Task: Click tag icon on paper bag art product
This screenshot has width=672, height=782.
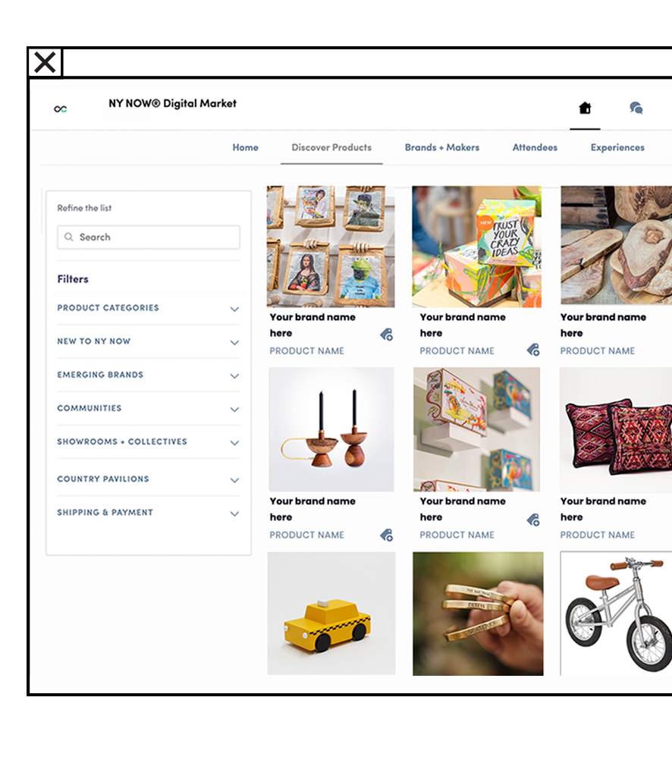Action: (x=387, y=334)
